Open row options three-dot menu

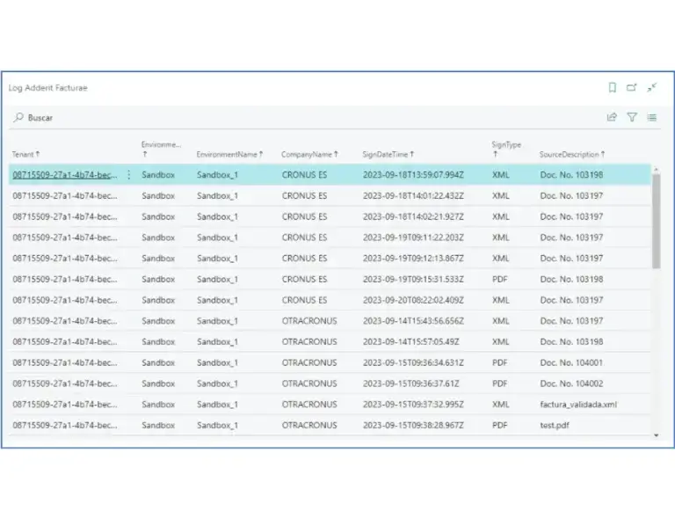pyautogui.click(x=129, y=175)
